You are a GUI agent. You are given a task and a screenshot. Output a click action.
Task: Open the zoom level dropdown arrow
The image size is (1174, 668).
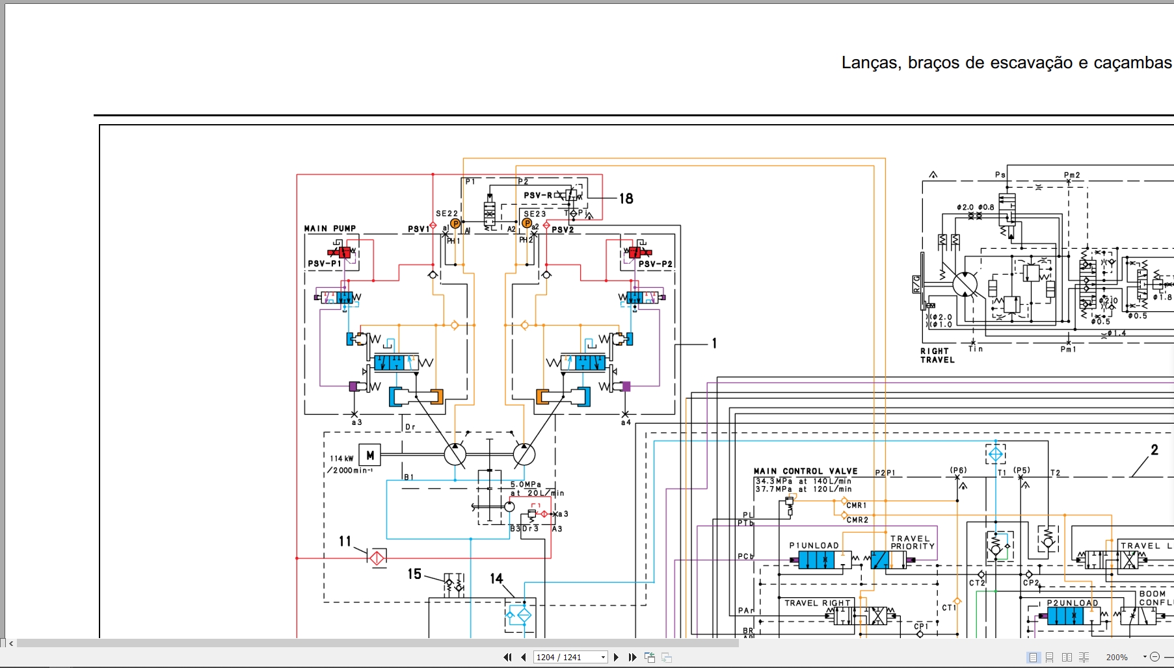(1145, 657)
